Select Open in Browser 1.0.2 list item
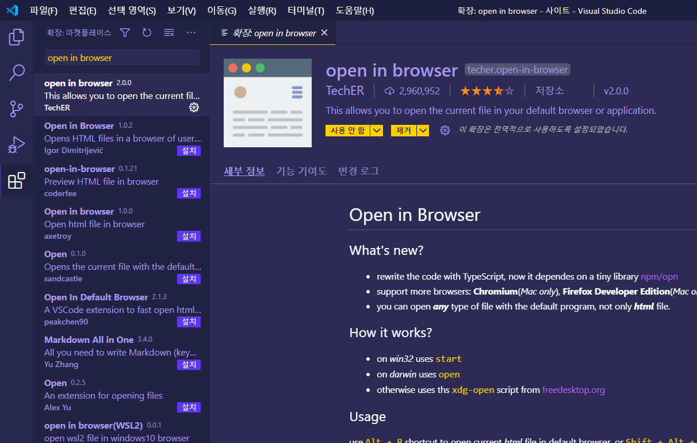697x443 pixels. (121, 137)
